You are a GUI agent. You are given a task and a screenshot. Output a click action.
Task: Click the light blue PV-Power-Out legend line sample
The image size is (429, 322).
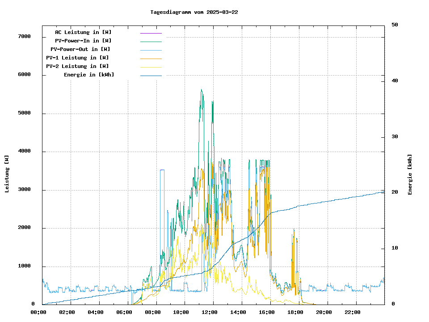tap(151, 50)
